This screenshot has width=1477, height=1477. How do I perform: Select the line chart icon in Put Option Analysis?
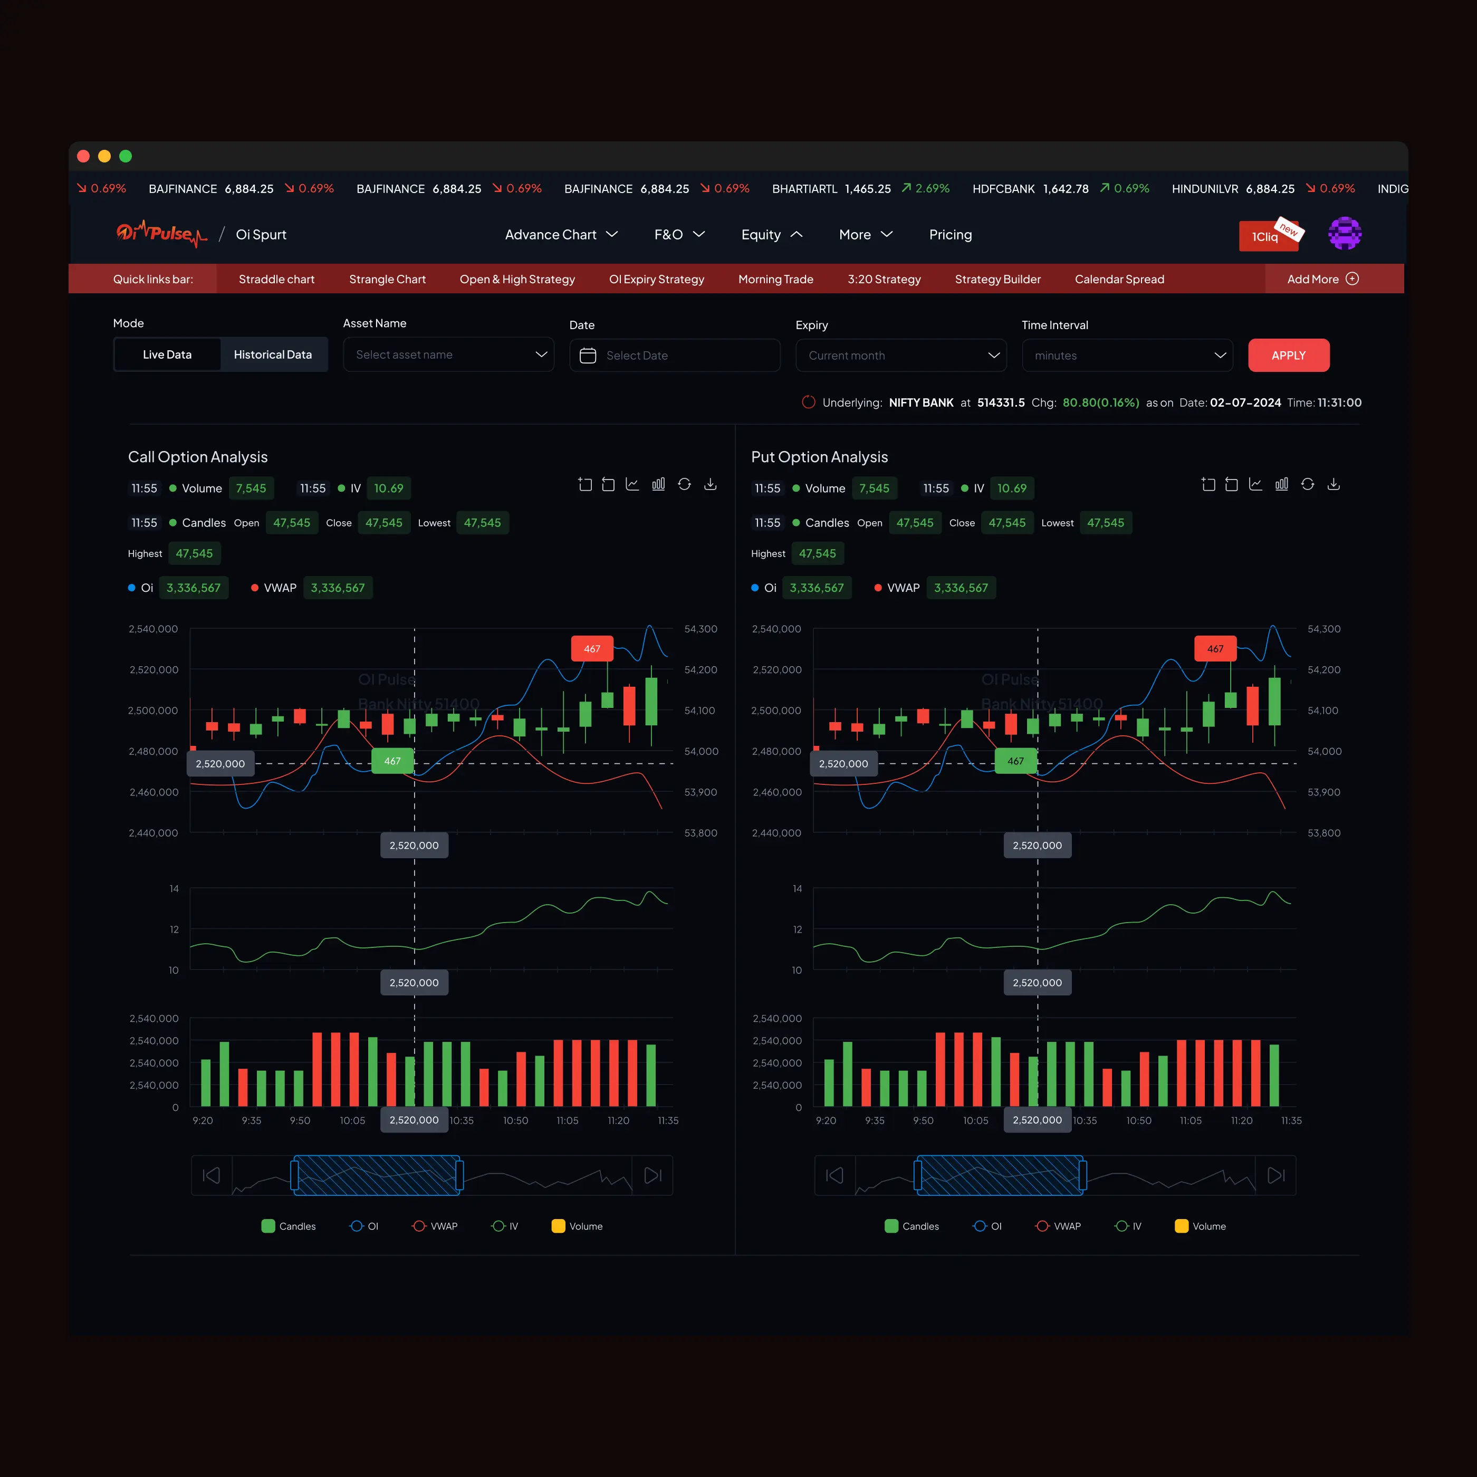(1255, 484)
